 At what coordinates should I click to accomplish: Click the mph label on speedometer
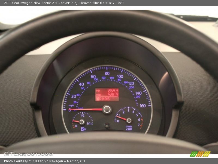[71, 105]
